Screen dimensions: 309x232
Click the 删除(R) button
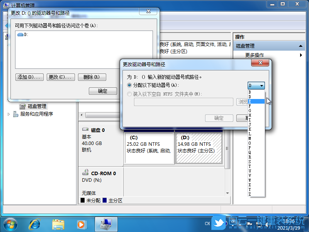pos(92,77)
